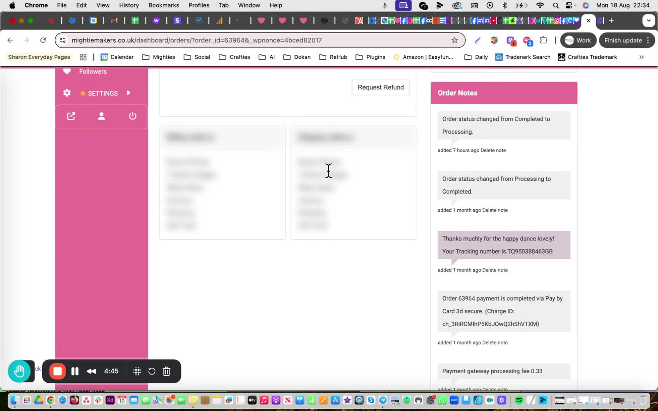The height and width of the screenshot is (411, 658).
Task: Open the Followers sidebar link
Action: [93, 72]
